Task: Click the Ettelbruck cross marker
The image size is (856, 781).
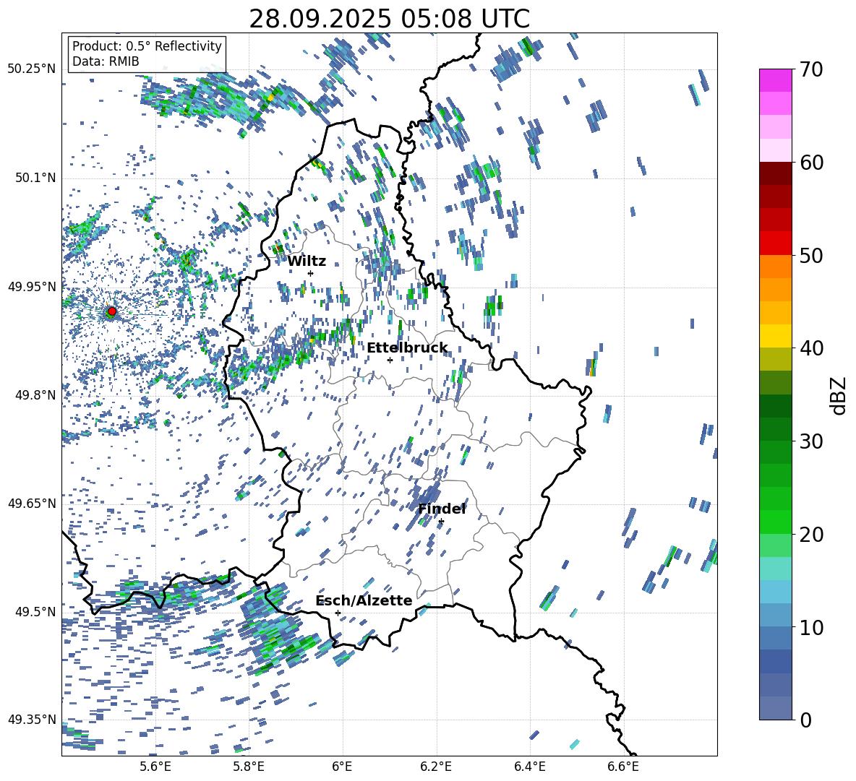Action: point(390,360)
